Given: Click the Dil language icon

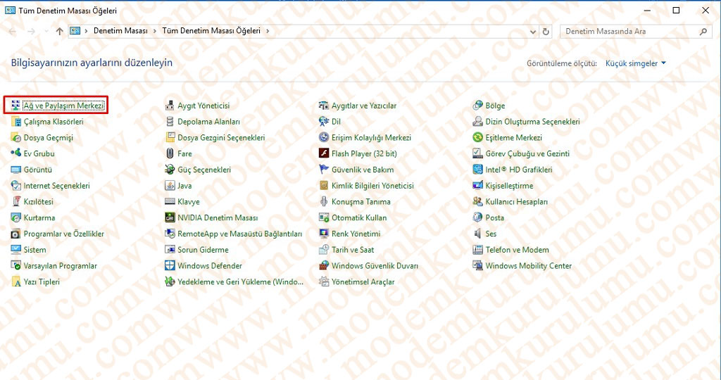Looking at the screenshot, I should click(x=324, y=122).
